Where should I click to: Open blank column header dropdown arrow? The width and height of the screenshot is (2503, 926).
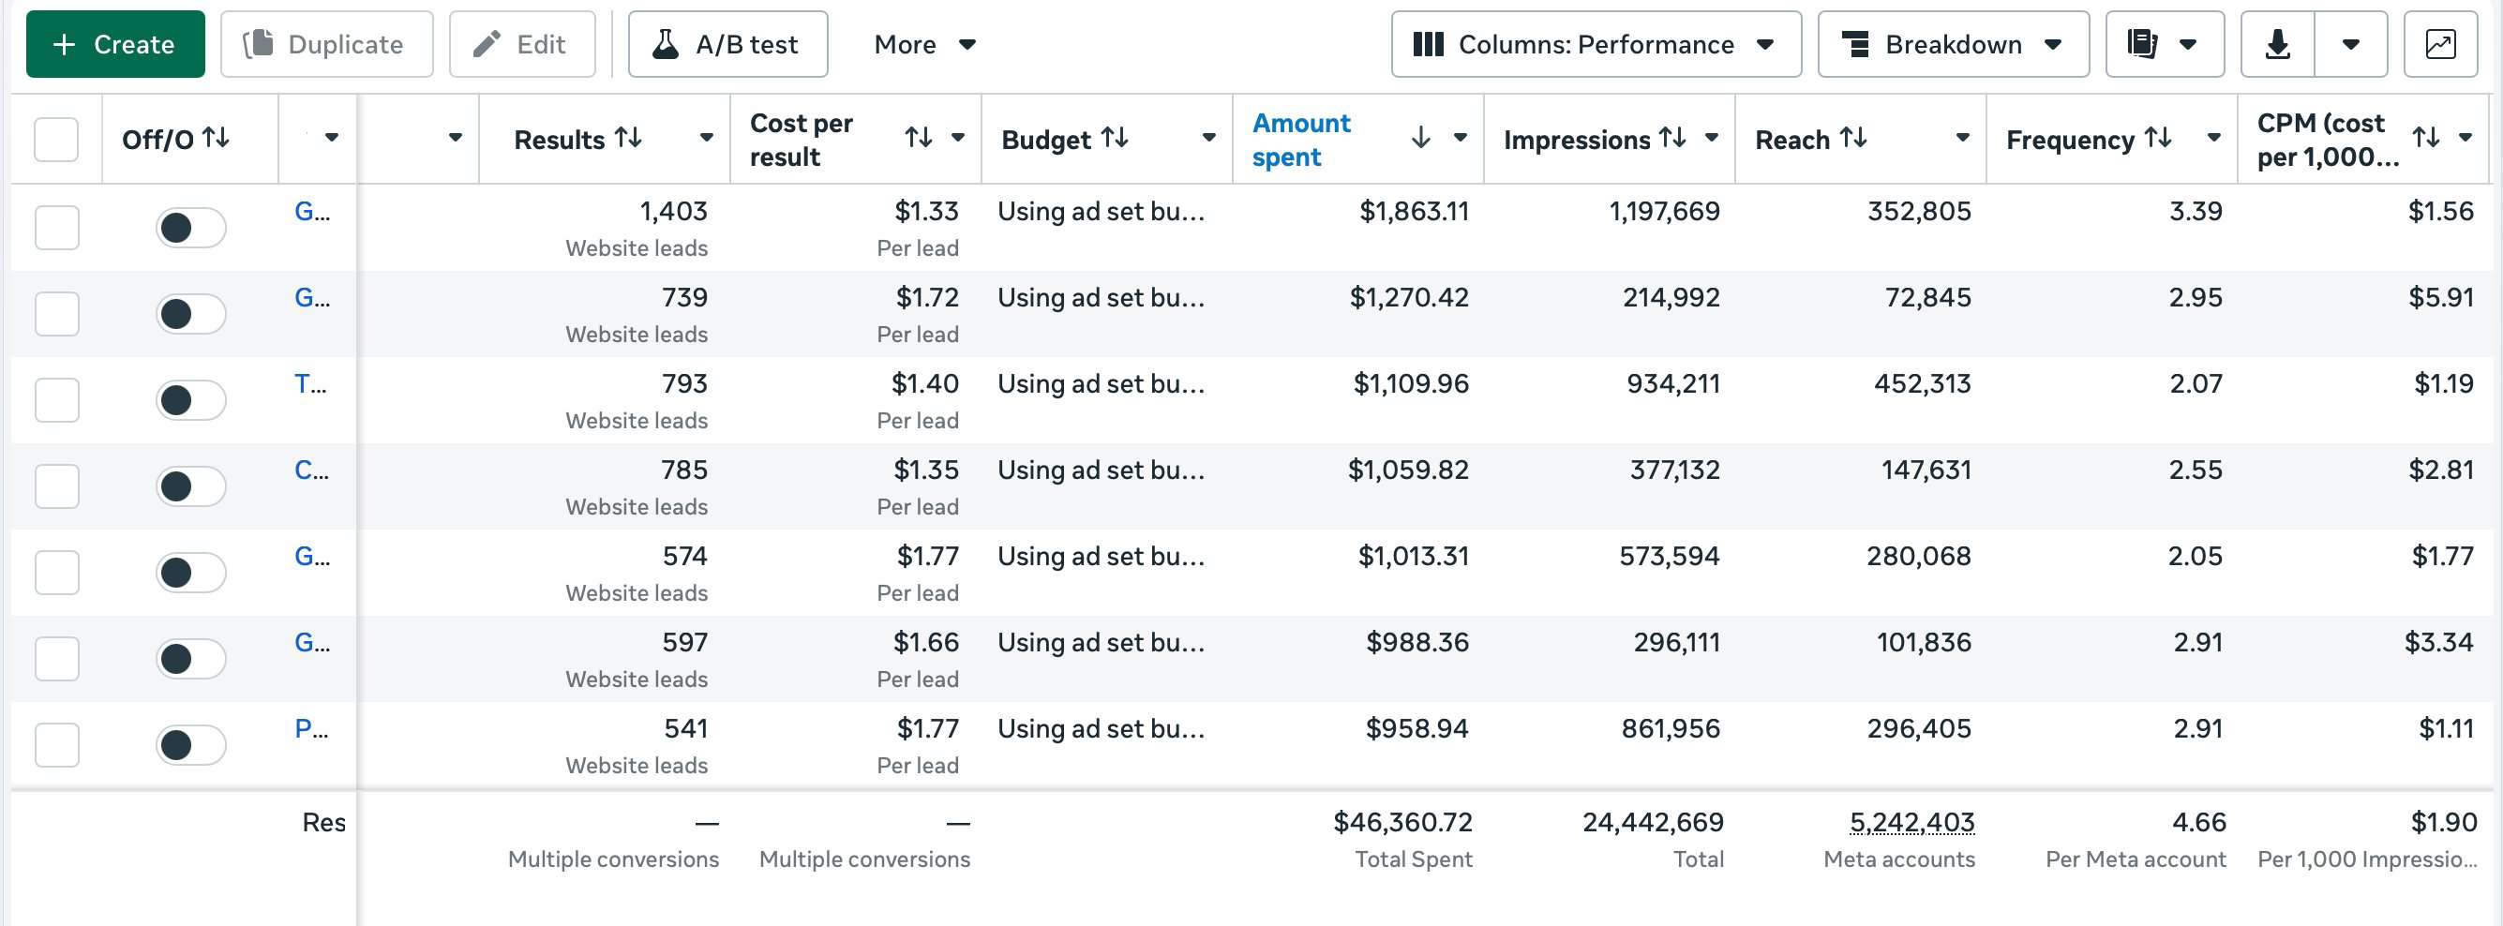(455, 138)
